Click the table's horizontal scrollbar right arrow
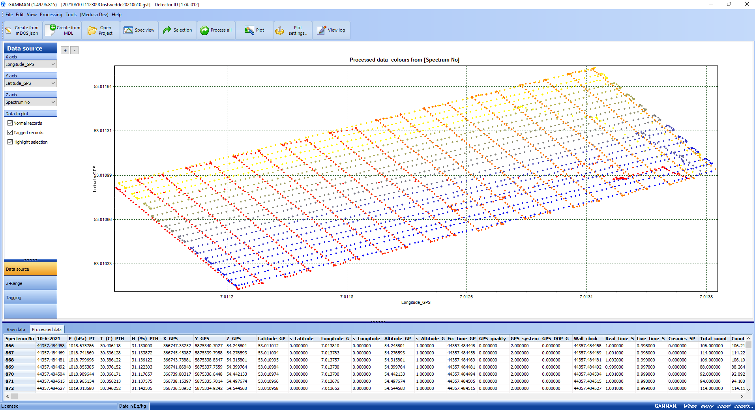 742,396
